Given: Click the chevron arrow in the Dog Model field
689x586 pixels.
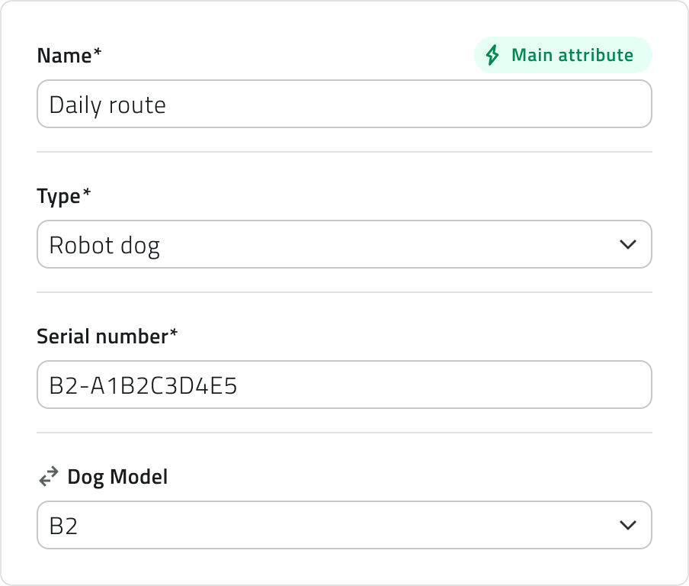Looking at the screenshot, I should [x=627, y=525].
